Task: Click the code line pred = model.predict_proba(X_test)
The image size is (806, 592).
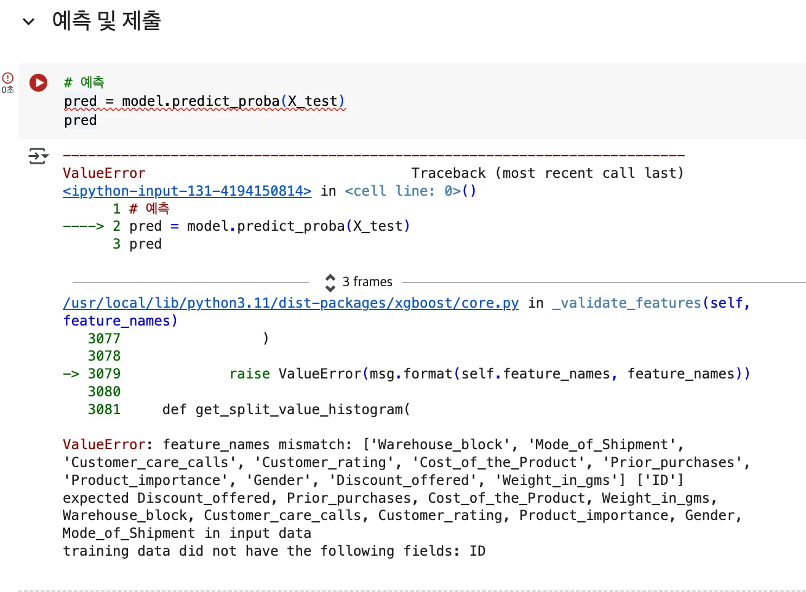Action: (204, 101)
